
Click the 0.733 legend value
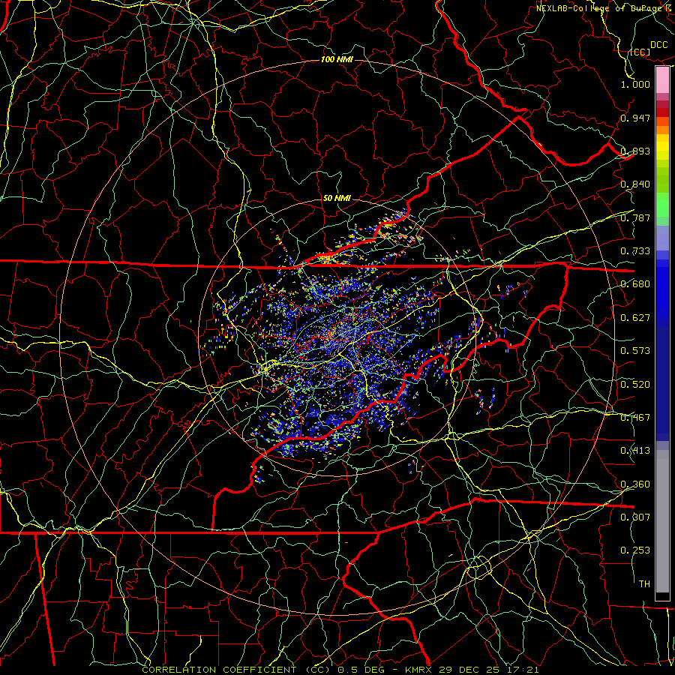pos(635,251)
